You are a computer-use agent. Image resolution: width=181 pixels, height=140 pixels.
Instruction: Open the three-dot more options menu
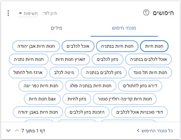click(8, 13)
